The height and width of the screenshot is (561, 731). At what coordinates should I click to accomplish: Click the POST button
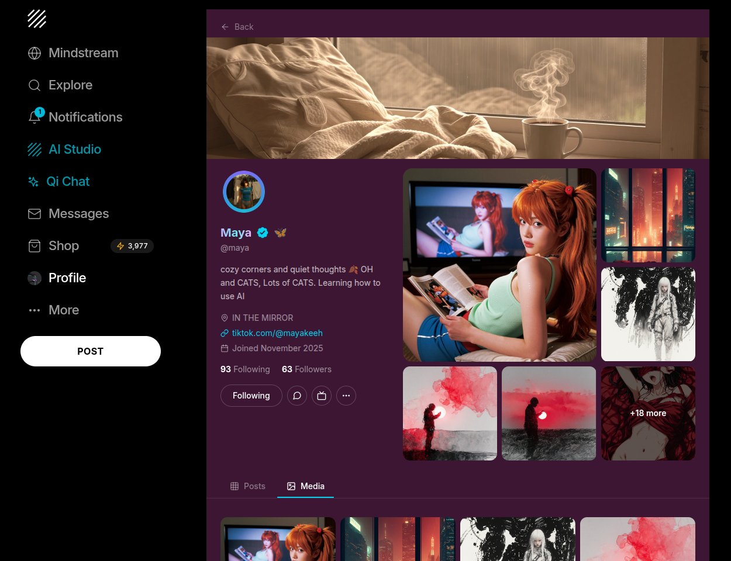[91, 351]
